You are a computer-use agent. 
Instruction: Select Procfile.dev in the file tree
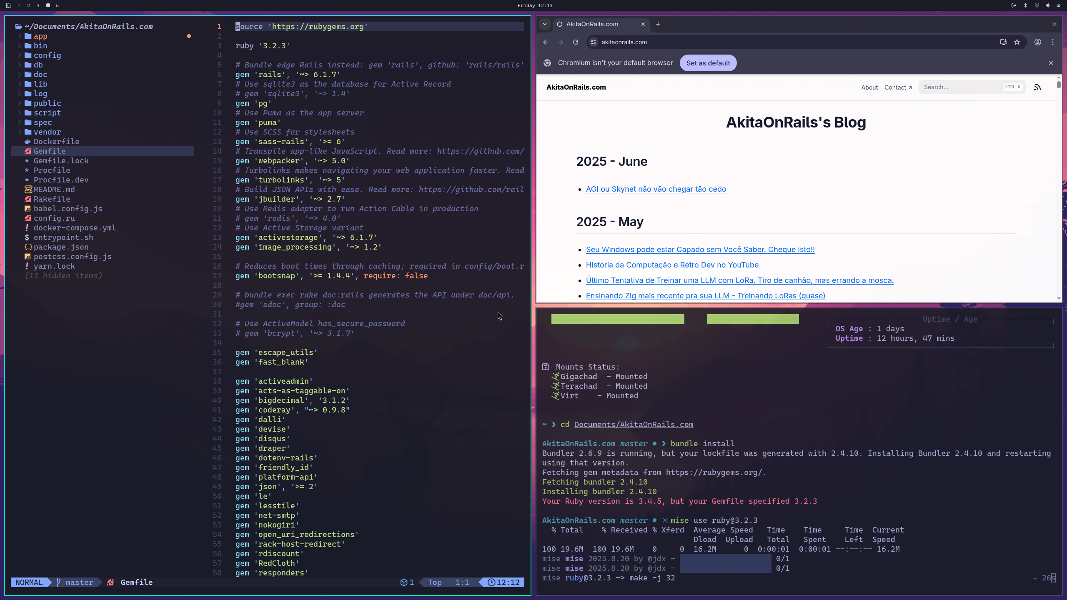click(x=61, y=180)
